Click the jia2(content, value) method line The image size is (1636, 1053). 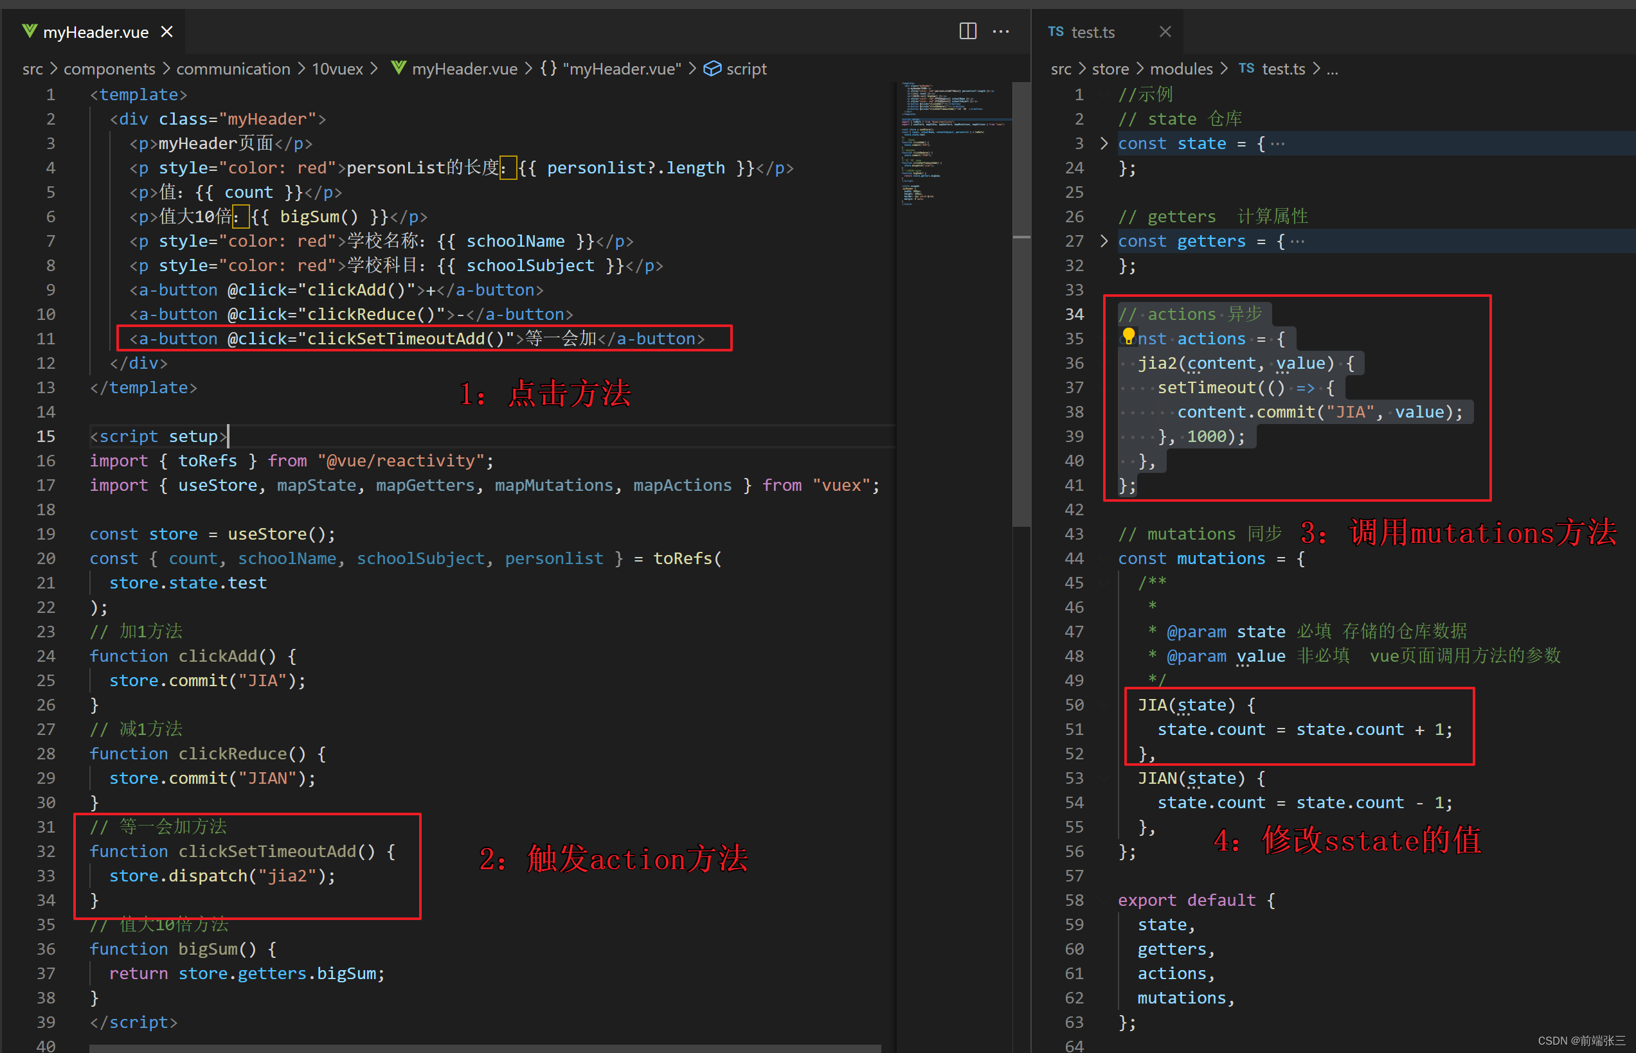pos(1245,363)
